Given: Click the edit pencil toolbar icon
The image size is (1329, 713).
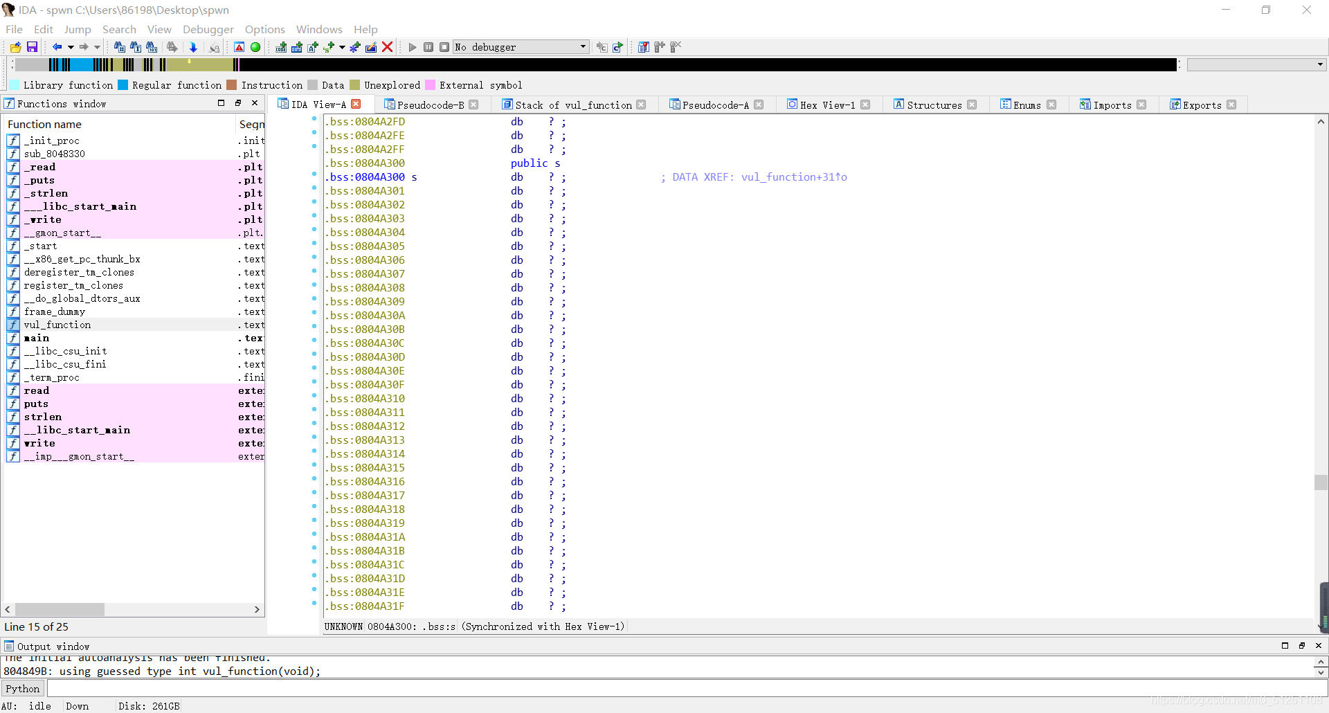Looking at the screenshot, I should (371, 47).
